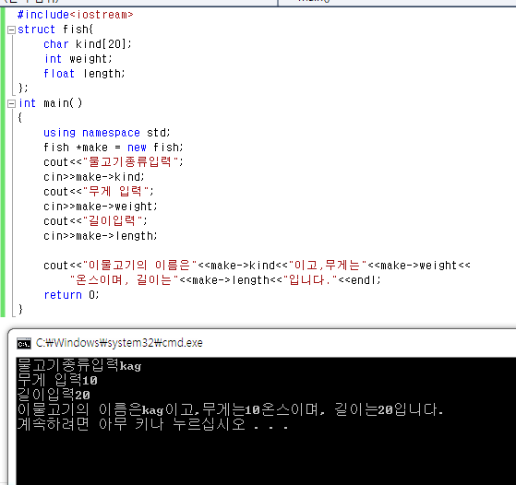Click the cmd.exe window icon
The width and height of the screenshot is (516, 485).
tap(24, 344)
